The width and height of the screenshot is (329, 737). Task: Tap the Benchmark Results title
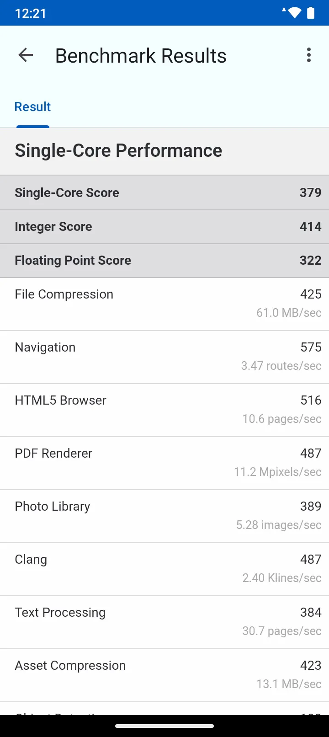pyautogui.click(x=141, y=56)
